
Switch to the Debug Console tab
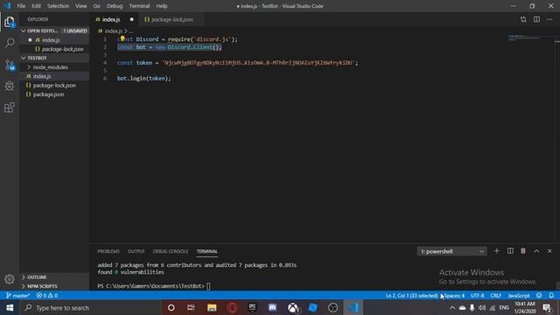[x=171, y=251]
